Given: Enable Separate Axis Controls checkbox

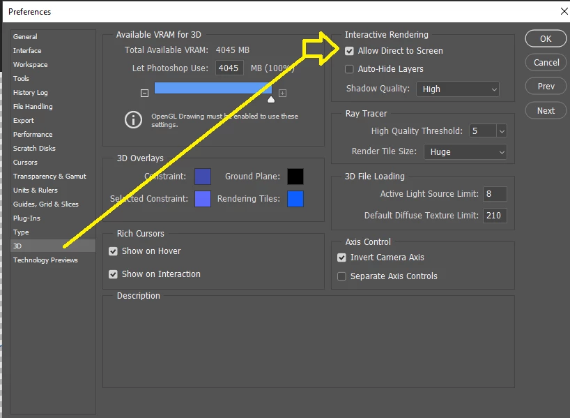Looking at the screenshot, I should [x=341, y=276].
